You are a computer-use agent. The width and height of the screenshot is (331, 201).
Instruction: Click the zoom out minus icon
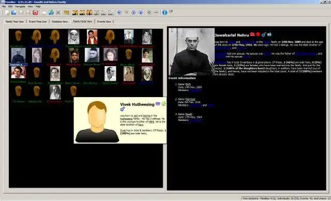pos(156,12)
